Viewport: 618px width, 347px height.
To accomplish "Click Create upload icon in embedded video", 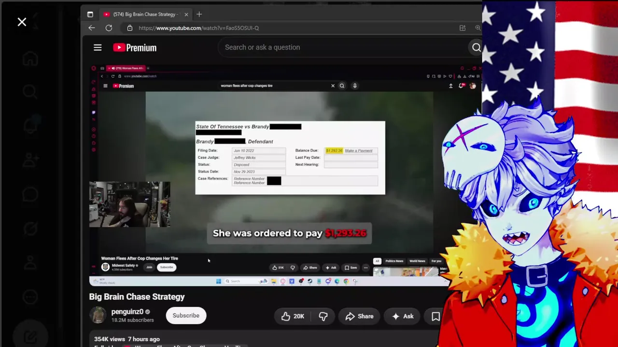I will click(451, 86).
